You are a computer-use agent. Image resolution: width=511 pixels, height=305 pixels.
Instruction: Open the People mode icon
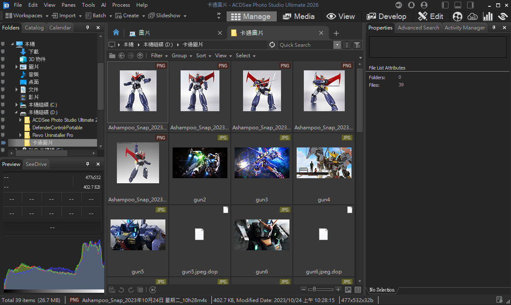(457, 16)
